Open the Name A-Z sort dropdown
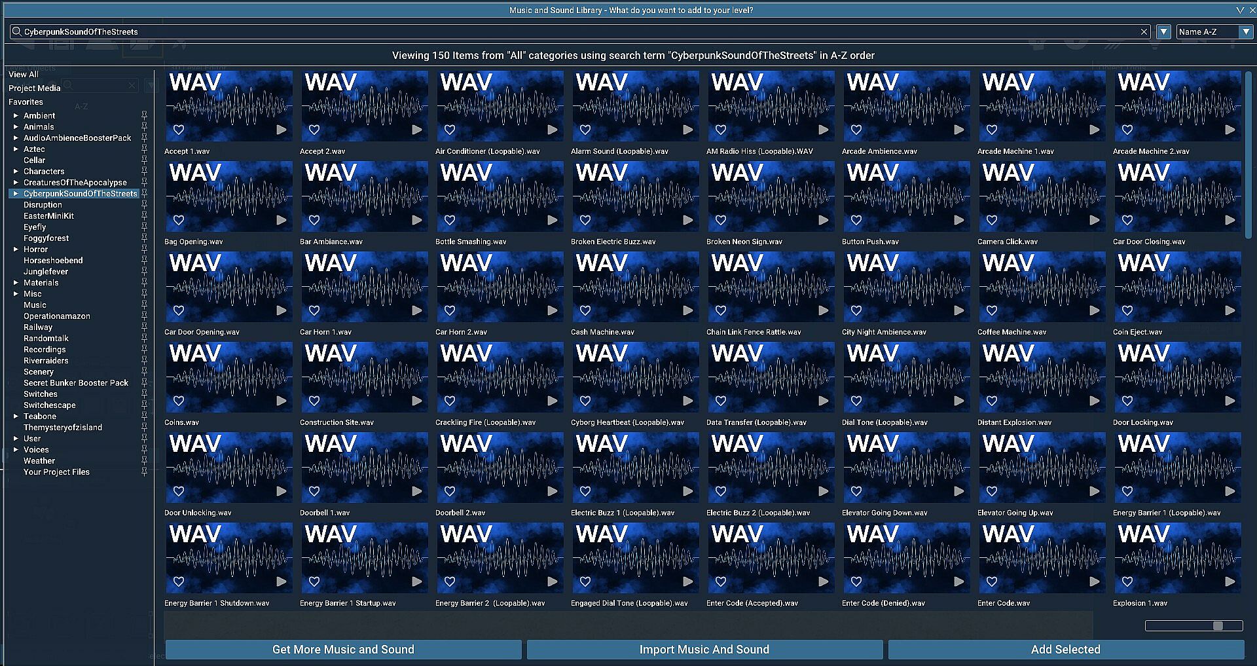The image size is (1257, 666). 1245,31
